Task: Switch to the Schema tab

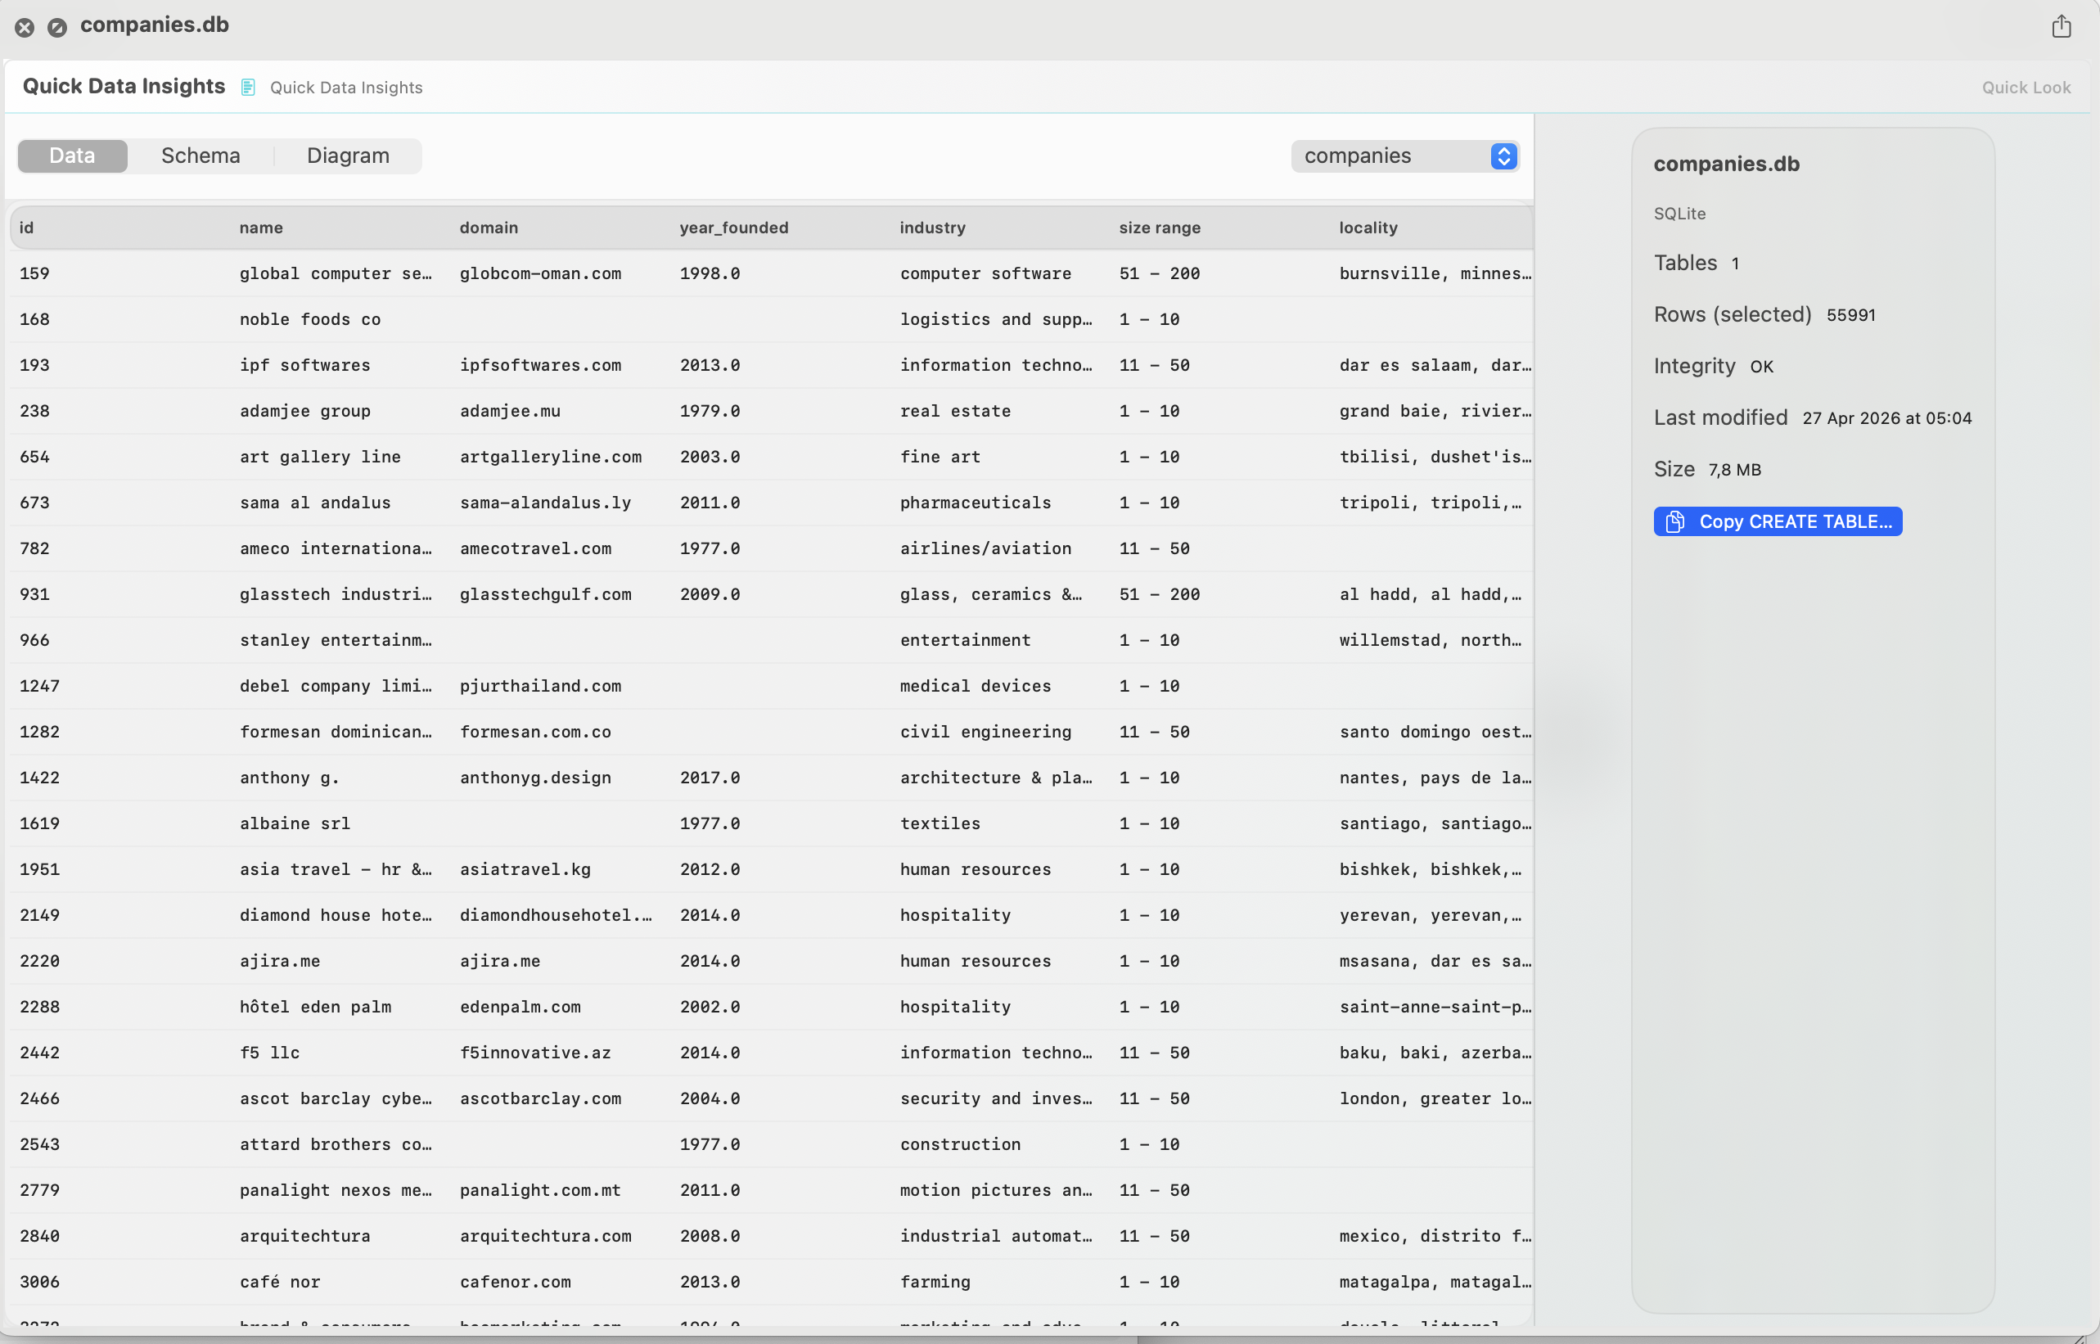Action: [201, 156]
